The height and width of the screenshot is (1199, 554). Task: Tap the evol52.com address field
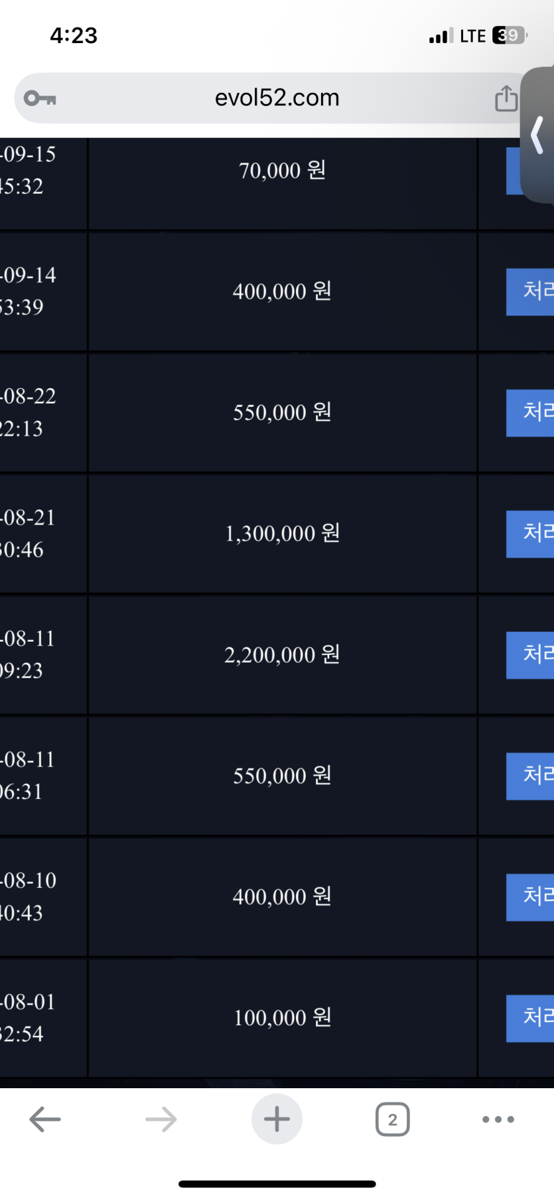(x=277, y=98)
